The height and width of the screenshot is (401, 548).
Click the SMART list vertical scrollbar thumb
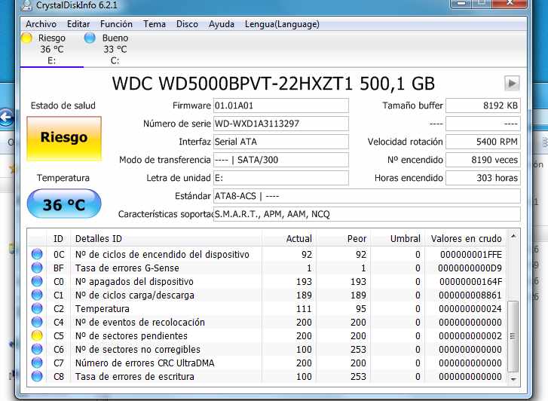click(513, 336)
